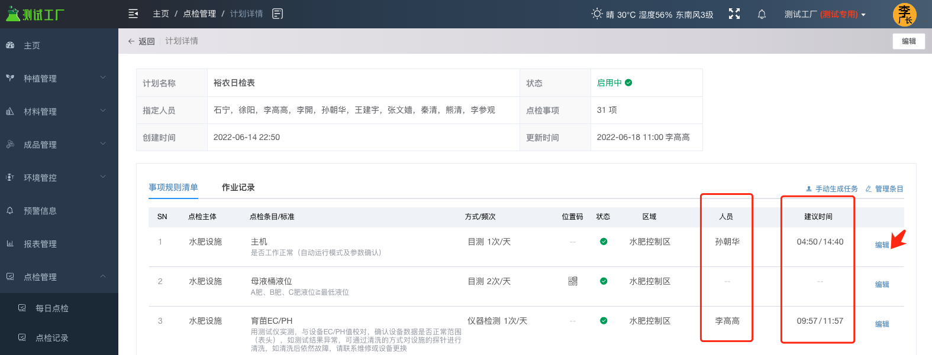Screen dimensions: 932x355
Task: Click 手动生成任务 link
Action: pos(831,189)
